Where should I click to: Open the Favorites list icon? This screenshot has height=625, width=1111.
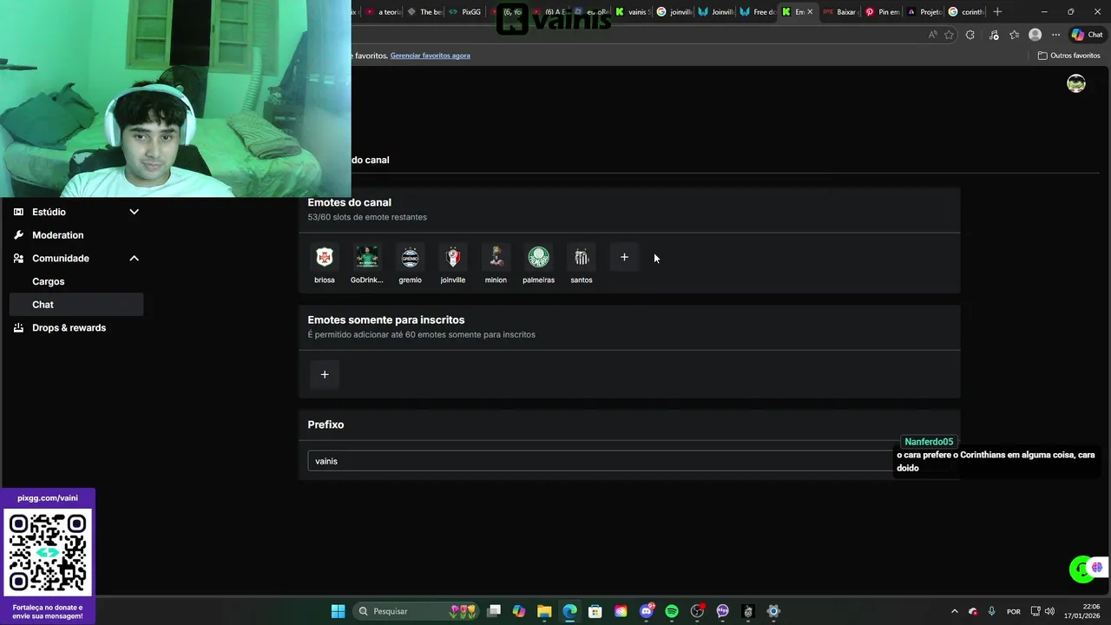pos(1014,35)
